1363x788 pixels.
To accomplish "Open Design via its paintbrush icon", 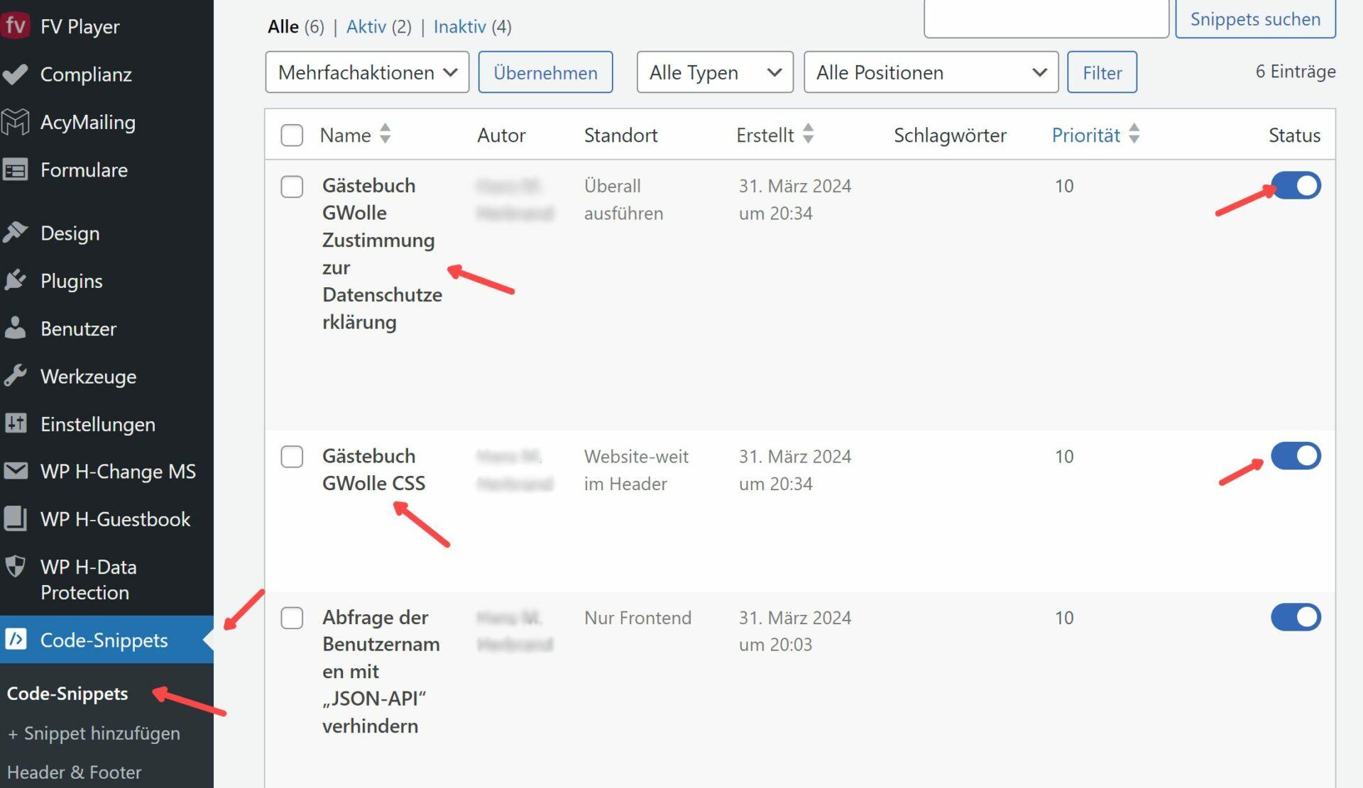I will click(15, 232).
